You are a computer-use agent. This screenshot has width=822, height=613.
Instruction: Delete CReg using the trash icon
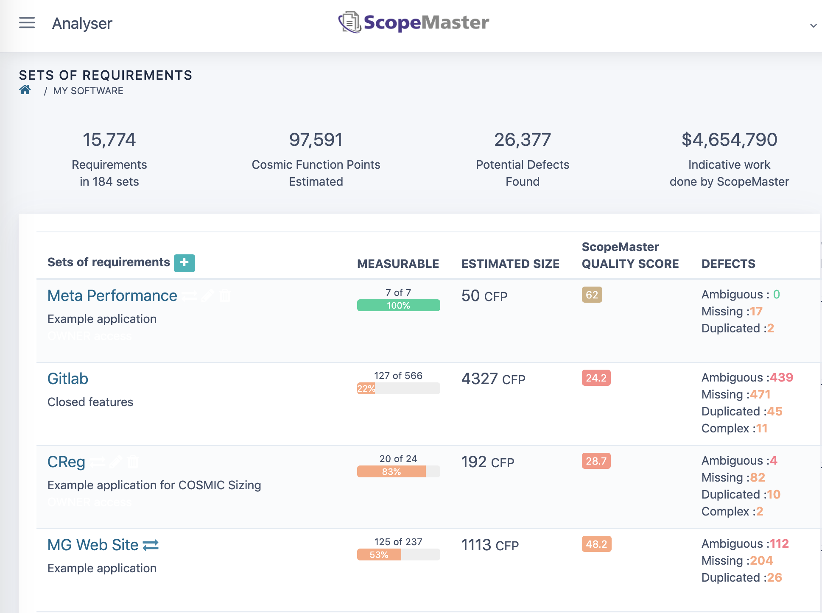pos(133,462)
